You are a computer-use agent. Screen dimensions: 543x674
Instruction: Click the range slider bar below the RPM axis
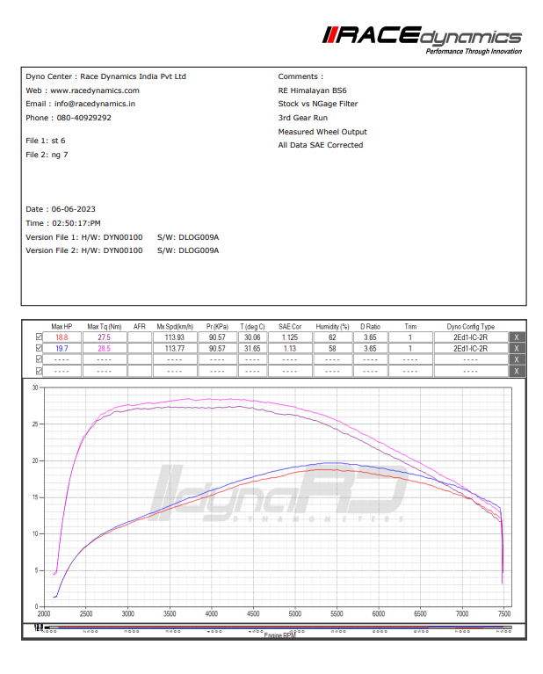tap(272, 629)
